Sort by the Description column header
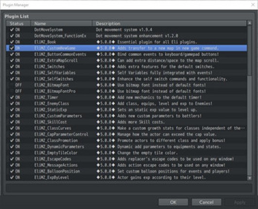The image size is (258, 209). click(170, 23)
